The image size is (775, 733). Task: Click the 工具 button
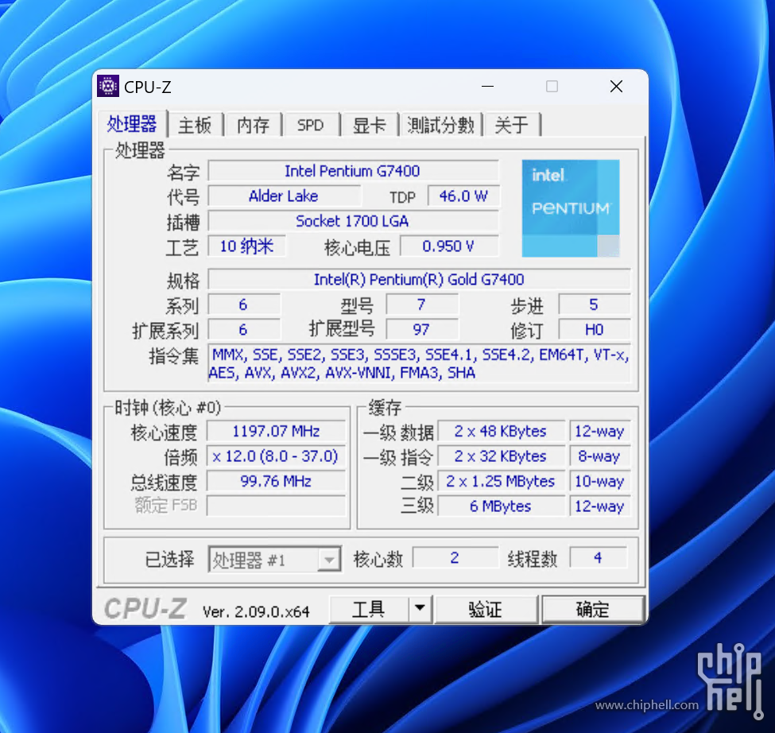click(369, 610)
